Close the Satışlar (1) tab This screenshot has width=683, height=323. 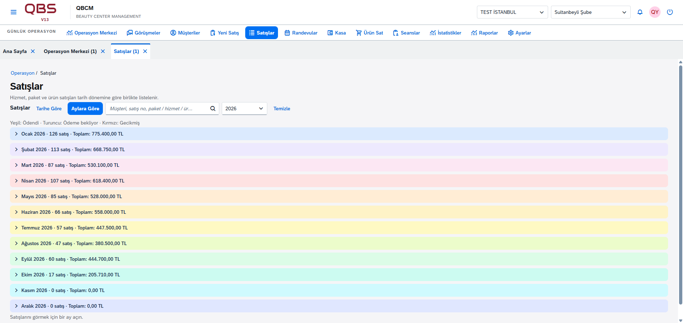click(145, 51)
